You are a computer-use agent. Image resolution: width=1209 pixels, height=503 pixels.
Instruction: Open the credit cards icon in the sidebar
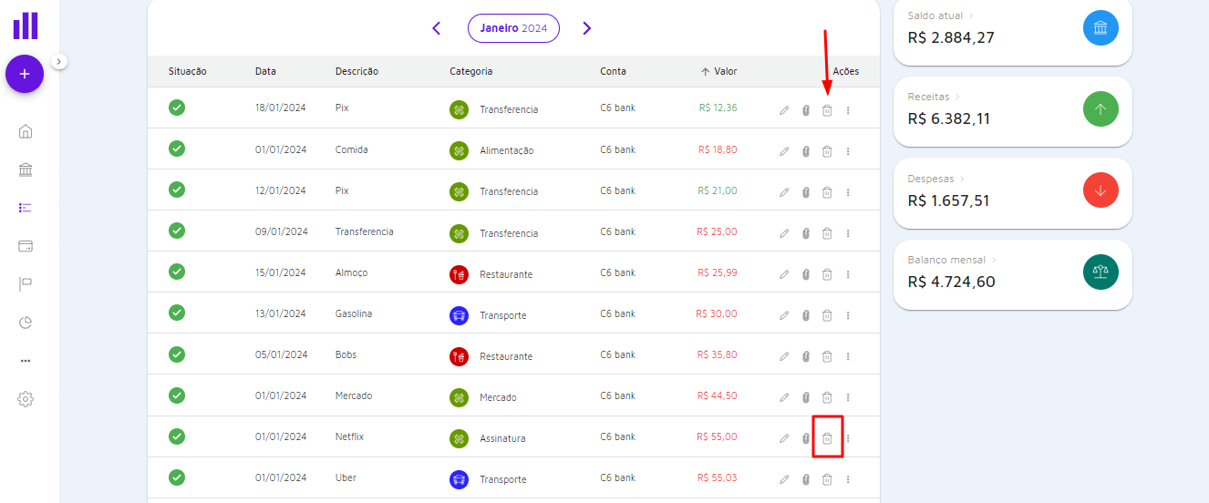[26, 246]
